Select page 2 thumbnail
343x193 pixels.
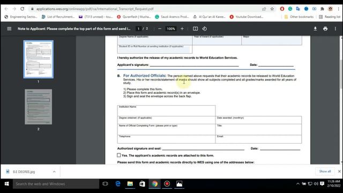coord(38,107)
